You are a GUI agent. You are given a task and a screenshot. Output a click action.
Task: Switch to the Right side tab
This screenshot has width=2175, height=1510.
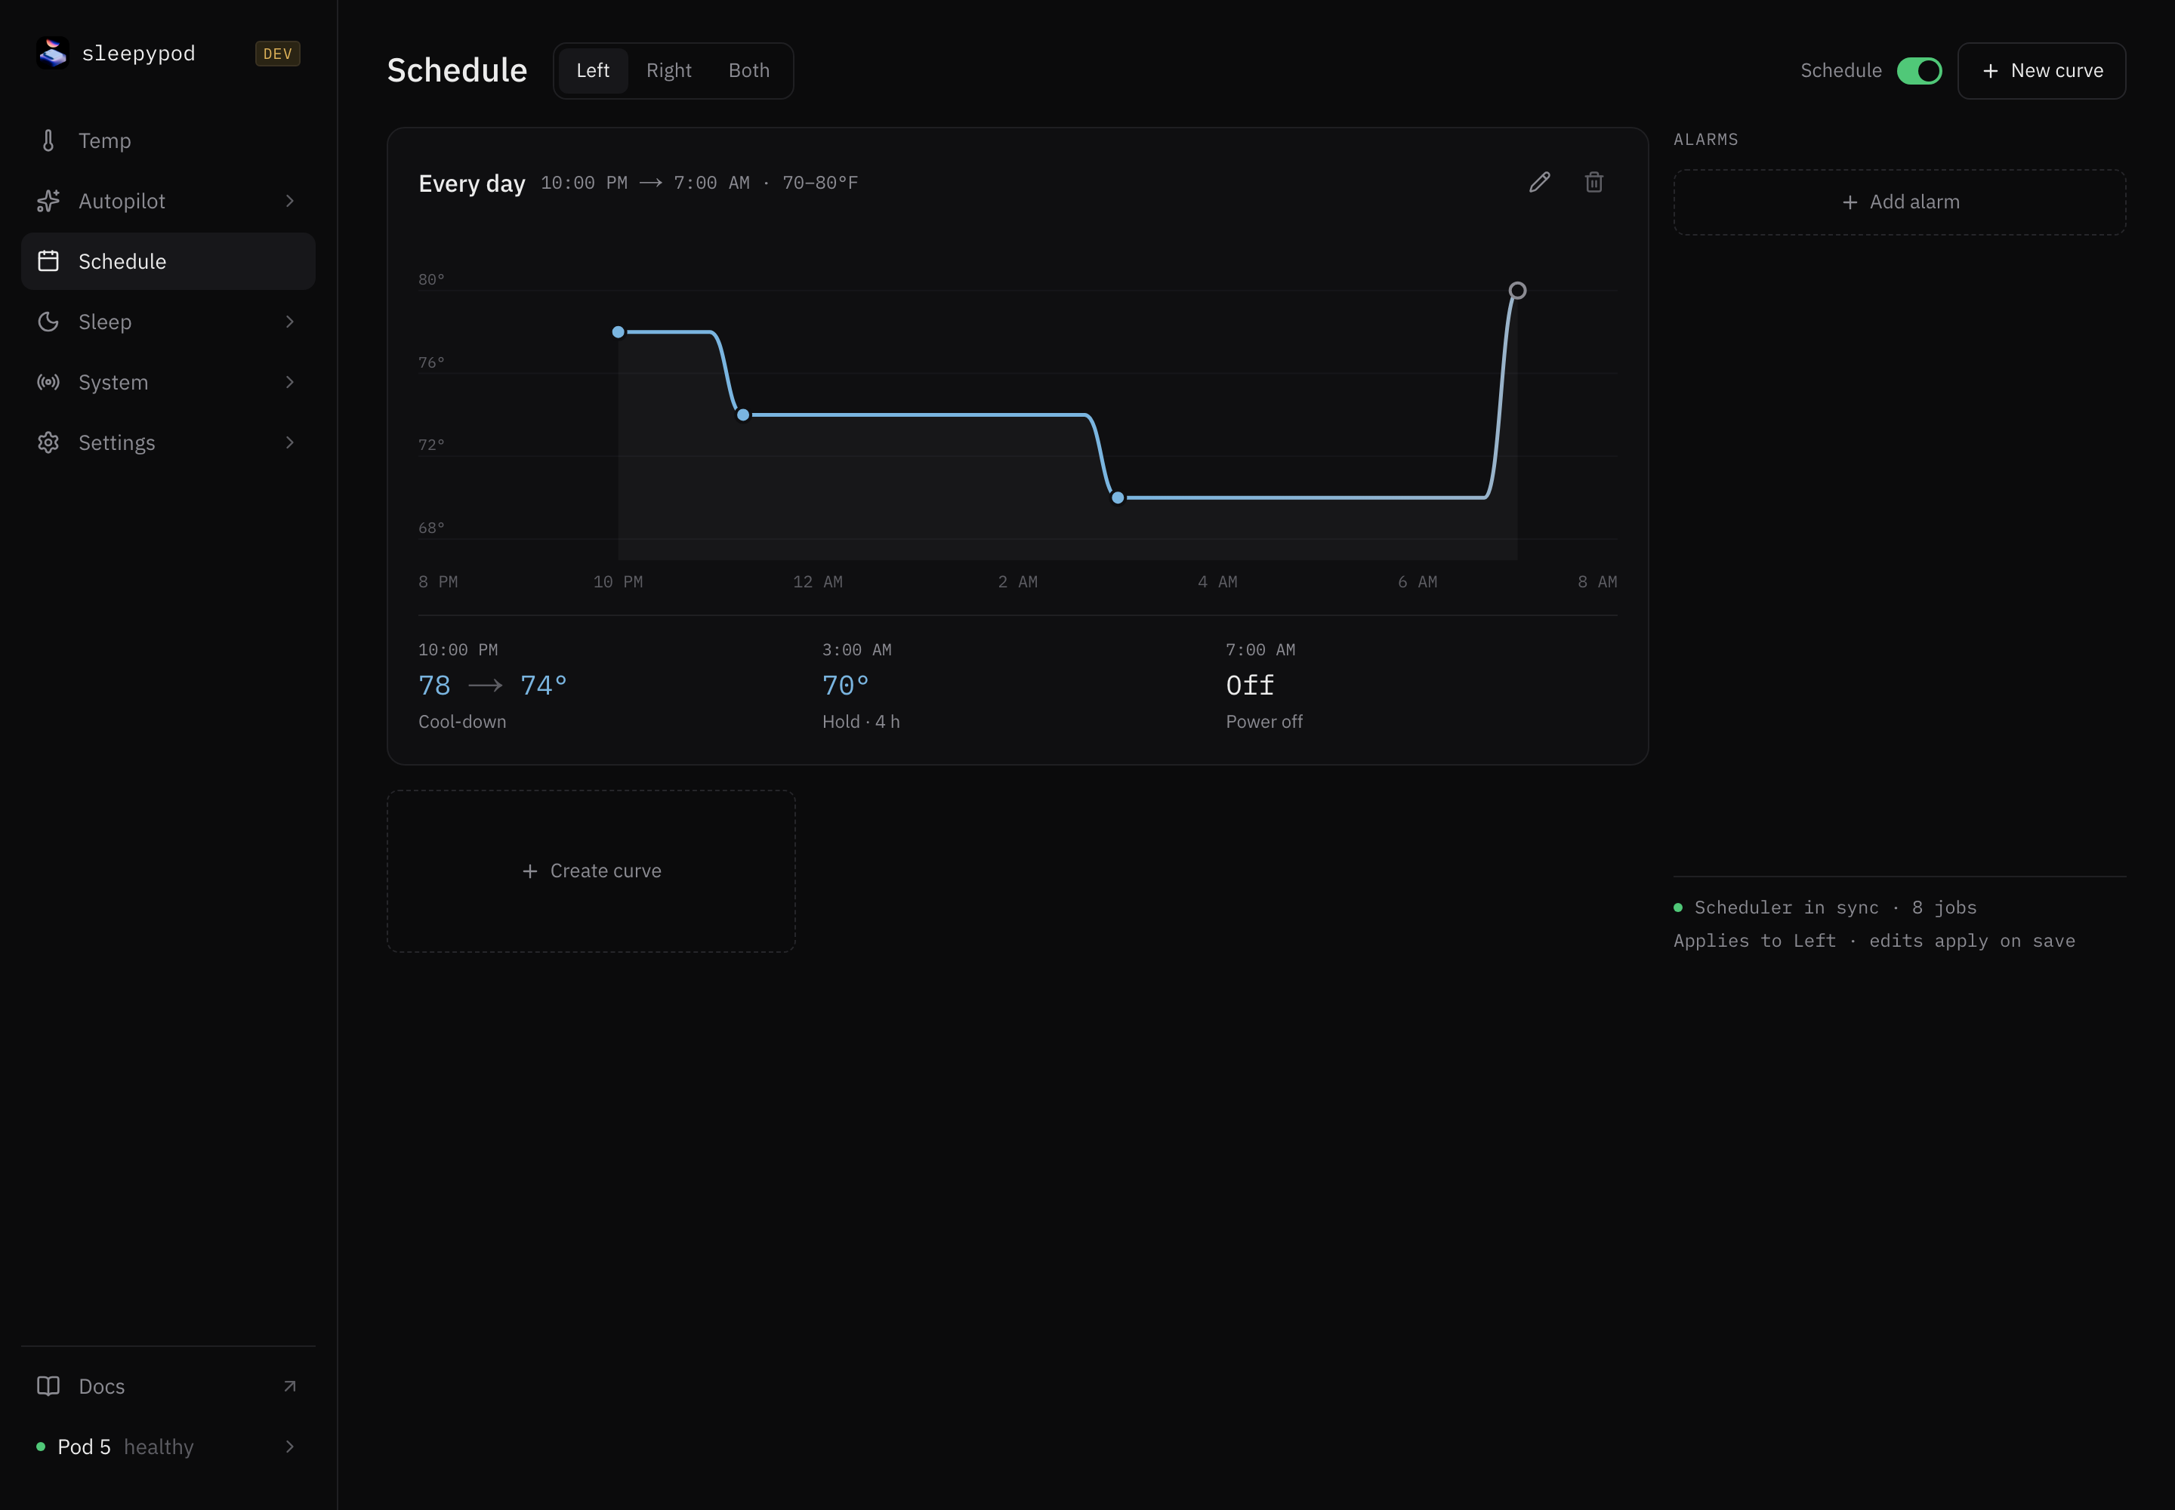669,71
